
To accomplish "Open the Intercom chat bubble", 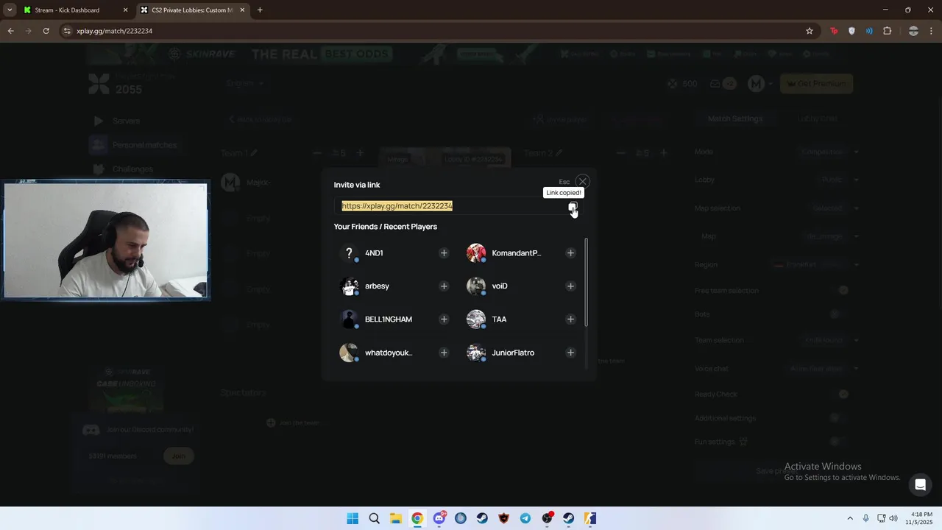I will (920, 484).
